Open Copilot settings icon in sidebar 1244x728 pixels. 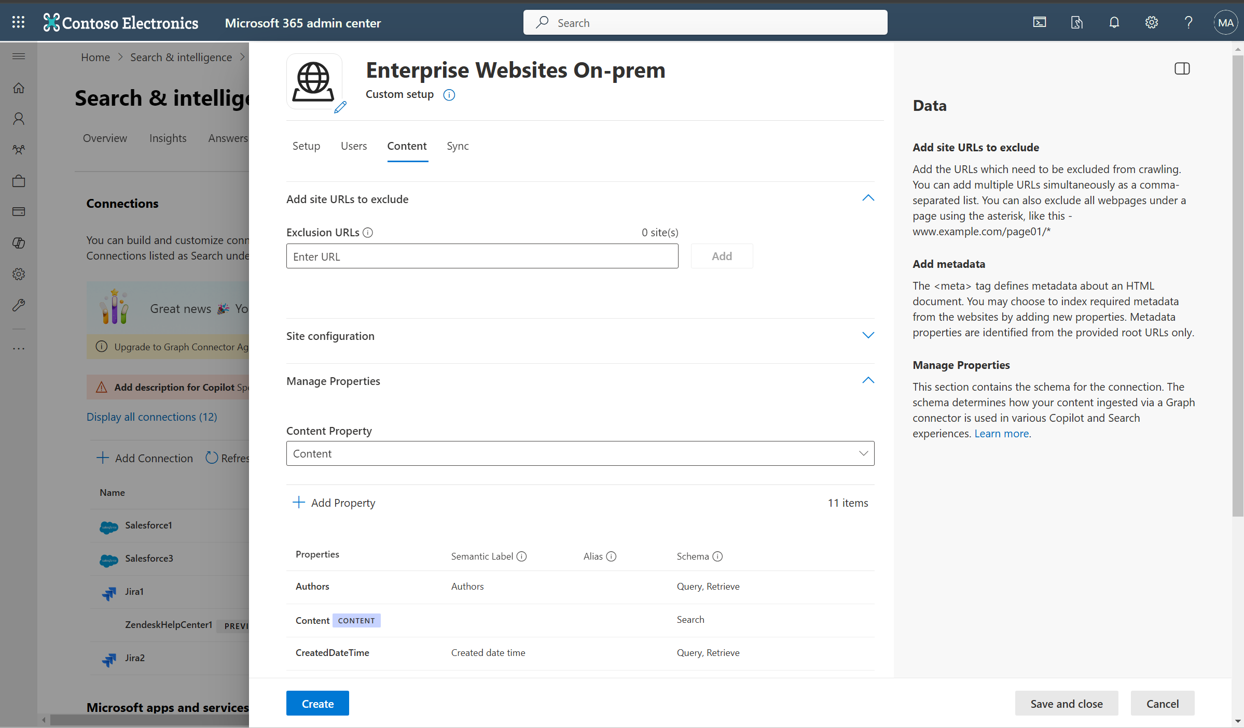pos(18,243)
